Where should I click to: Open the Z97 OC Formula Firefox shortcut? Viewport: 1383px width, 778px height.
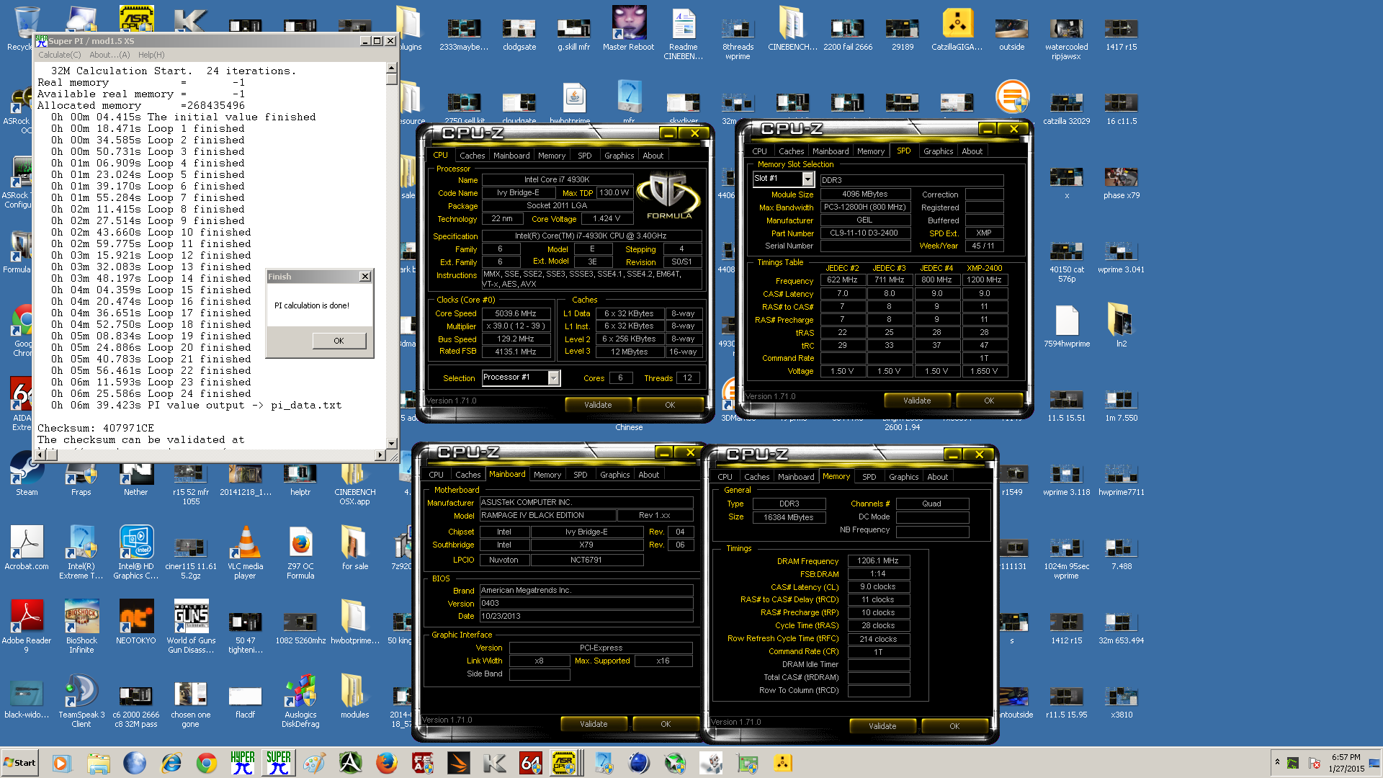click(x=300, y=553)
